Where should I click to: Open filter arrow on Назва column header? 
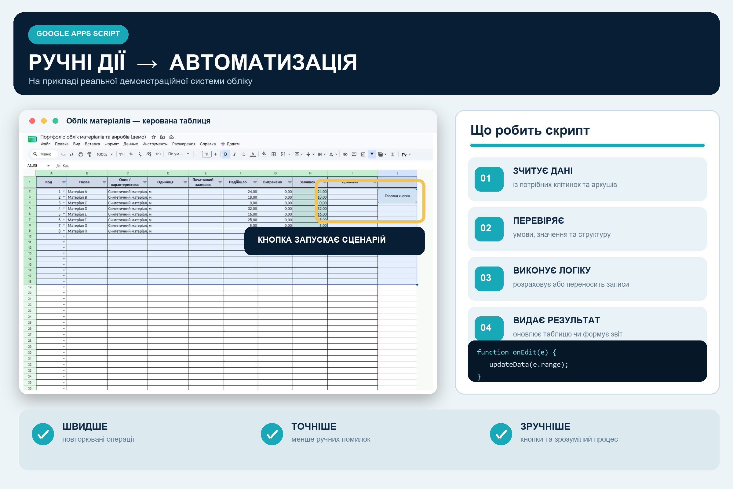pyautogui.click(x=104, y=182)
